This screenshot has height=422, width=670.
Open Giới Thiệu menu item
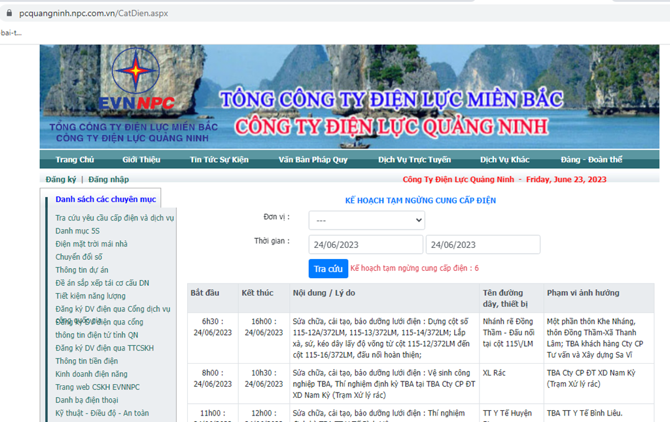click(141, 160)
